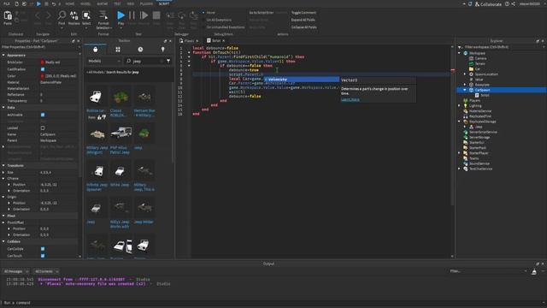547x308 pixels.
Task: Click the Players icon in Explorer
Action: [x=465, y=100]
